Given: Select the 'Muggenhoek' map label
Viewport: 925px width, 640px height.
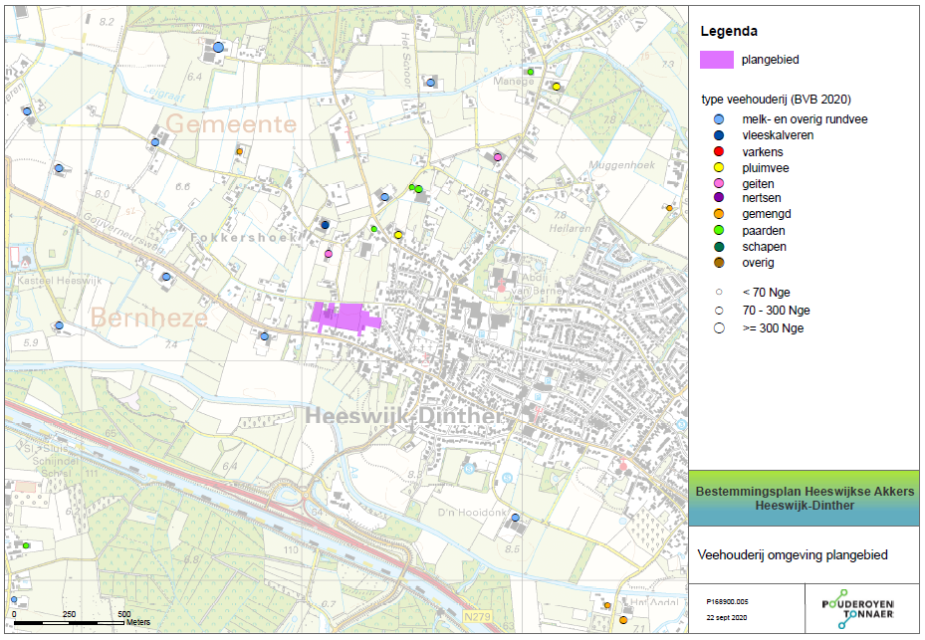Looking at the screenshot, I should pyautogui.click(x=621, y=165).
